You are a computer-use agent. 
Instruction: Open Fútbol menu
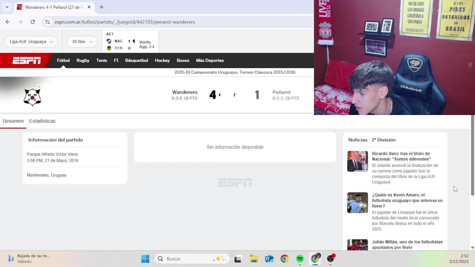(x=63, y=60)
